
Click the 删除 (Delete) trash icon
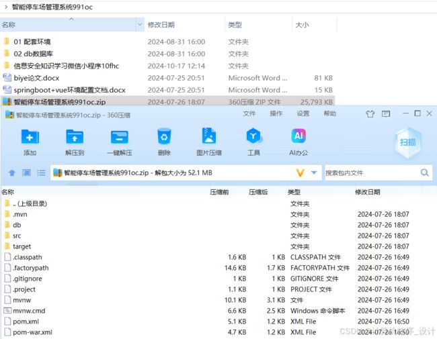164,136
